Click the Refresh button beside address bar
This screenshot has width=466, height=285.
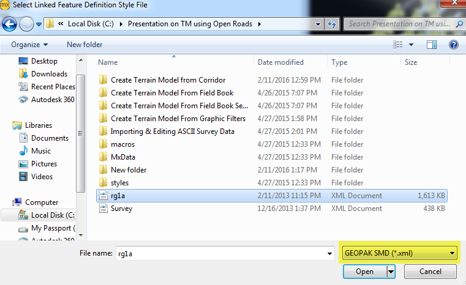tap(332, 24)
